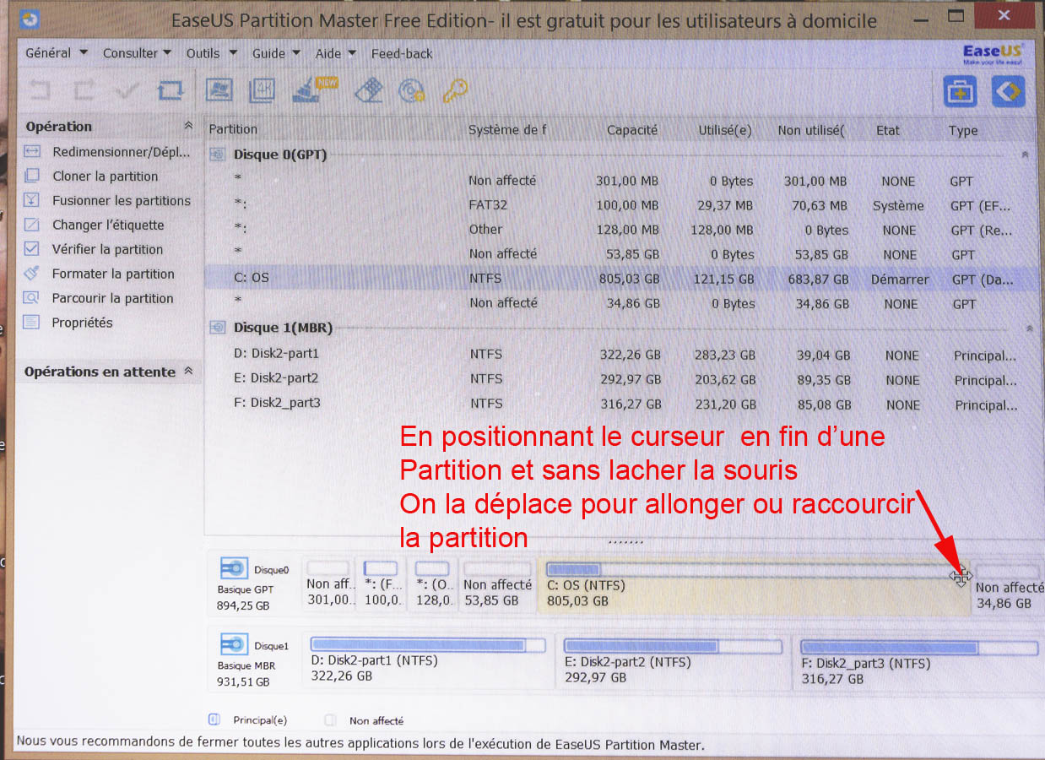Click the Refresh disk information toolbar icon
Screen dimensions: 1045x760
pyautogui.click(x=170, y=90)
